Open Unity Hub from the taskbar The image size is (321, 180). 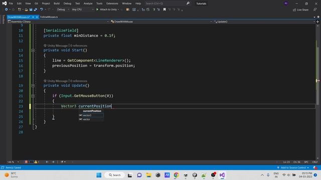click(x=195, y=175)
